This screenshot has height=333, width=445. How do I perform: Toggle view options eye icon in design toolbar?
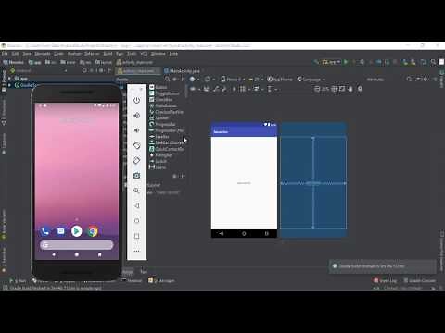pos(194,89)
